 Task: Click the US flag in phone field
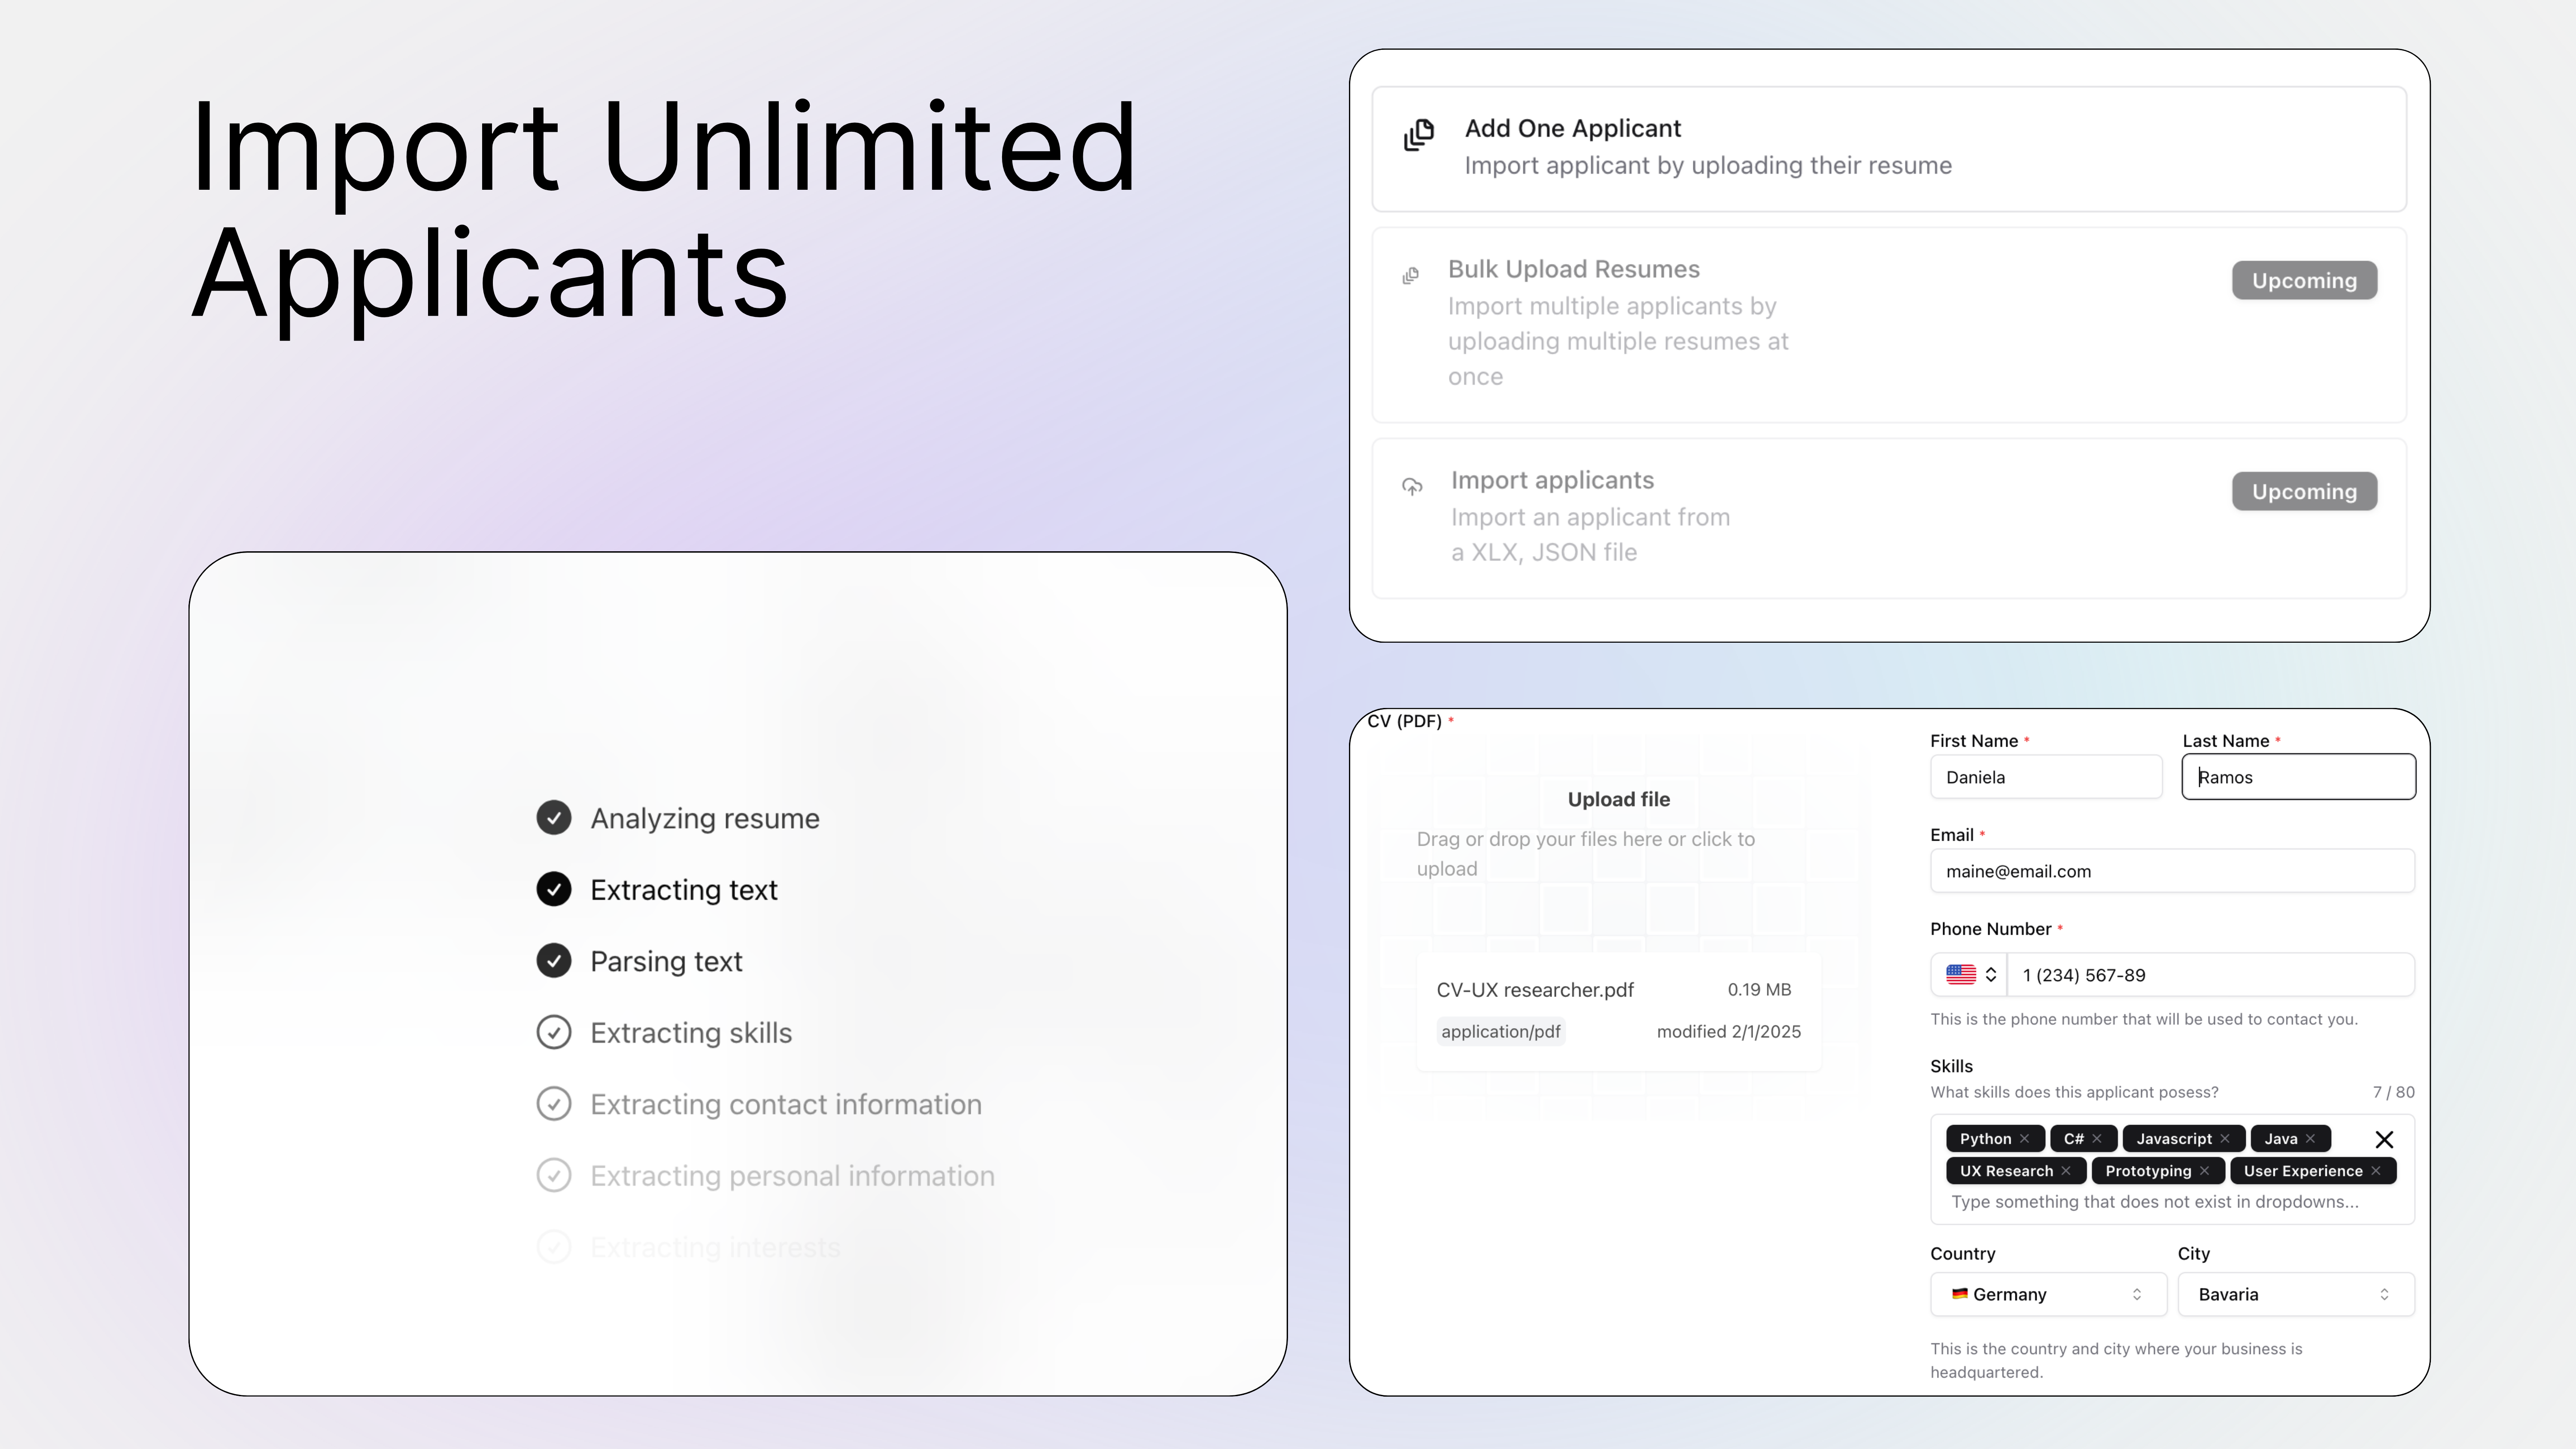click(1961, 974)
